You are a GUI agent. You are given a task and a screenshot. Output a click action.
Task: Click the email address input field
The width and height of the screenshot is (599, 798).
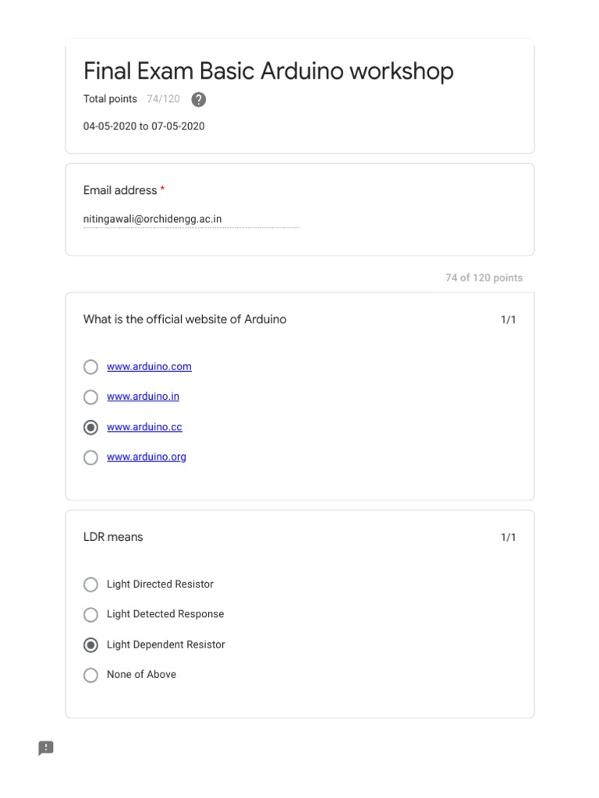[191, 220]
